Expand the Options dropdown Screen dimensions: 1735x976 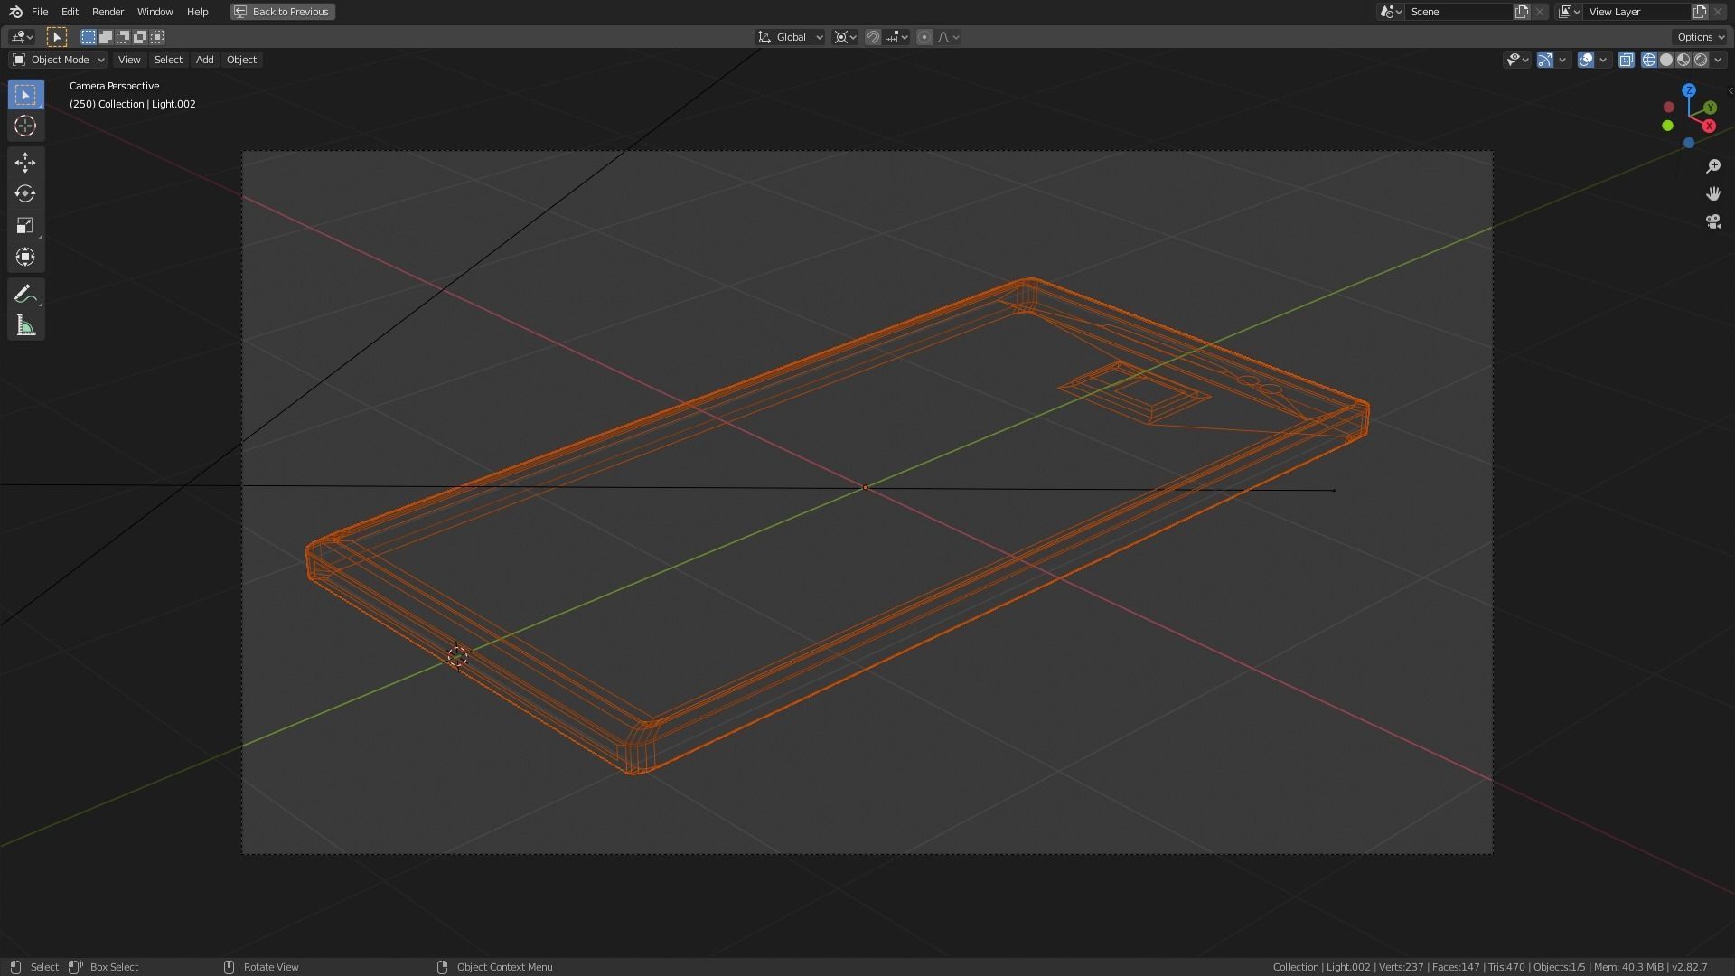click(1699, 37)
